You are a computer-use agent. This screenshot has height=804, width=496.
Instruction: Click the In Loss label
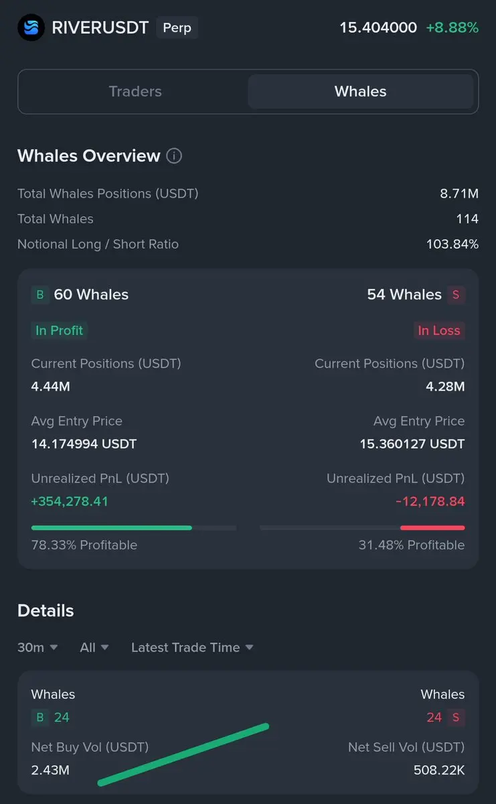(439, 330)
